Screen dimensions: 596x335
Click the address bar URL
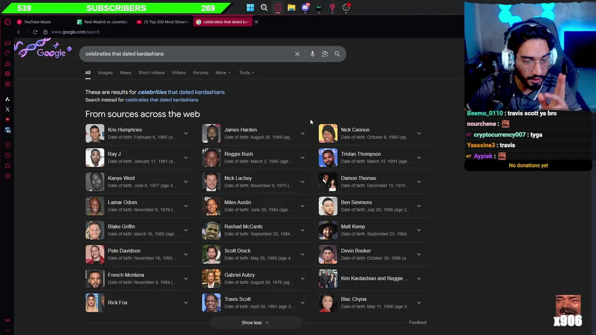[x=75, y=32]
